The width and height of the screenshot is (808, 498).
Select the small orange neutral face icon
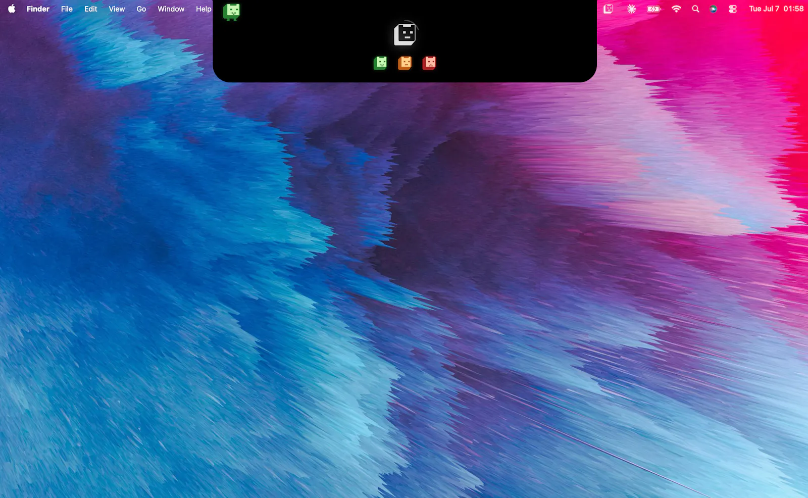click(x=405, y=63)
